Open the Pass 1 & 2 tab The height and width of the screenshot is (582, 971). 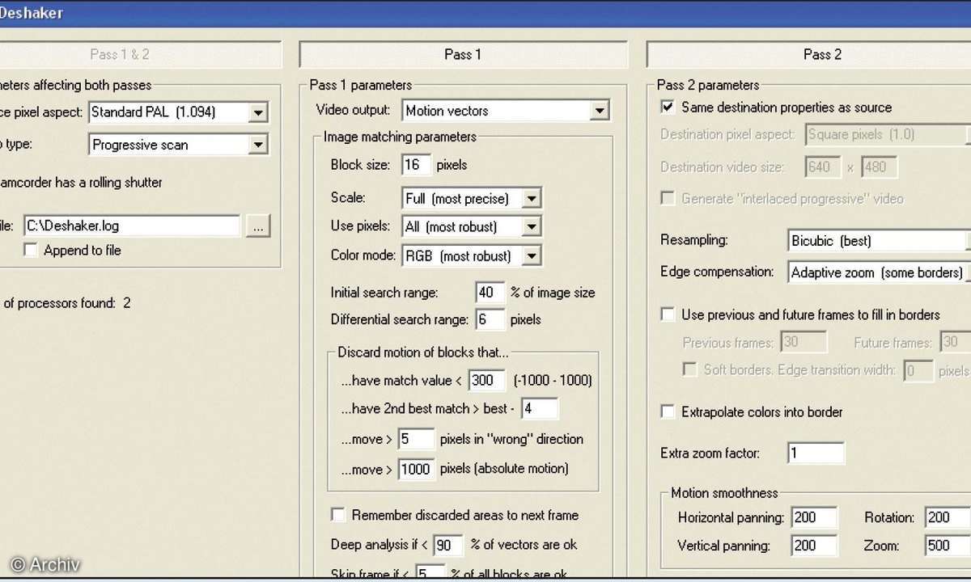point(141,54)
